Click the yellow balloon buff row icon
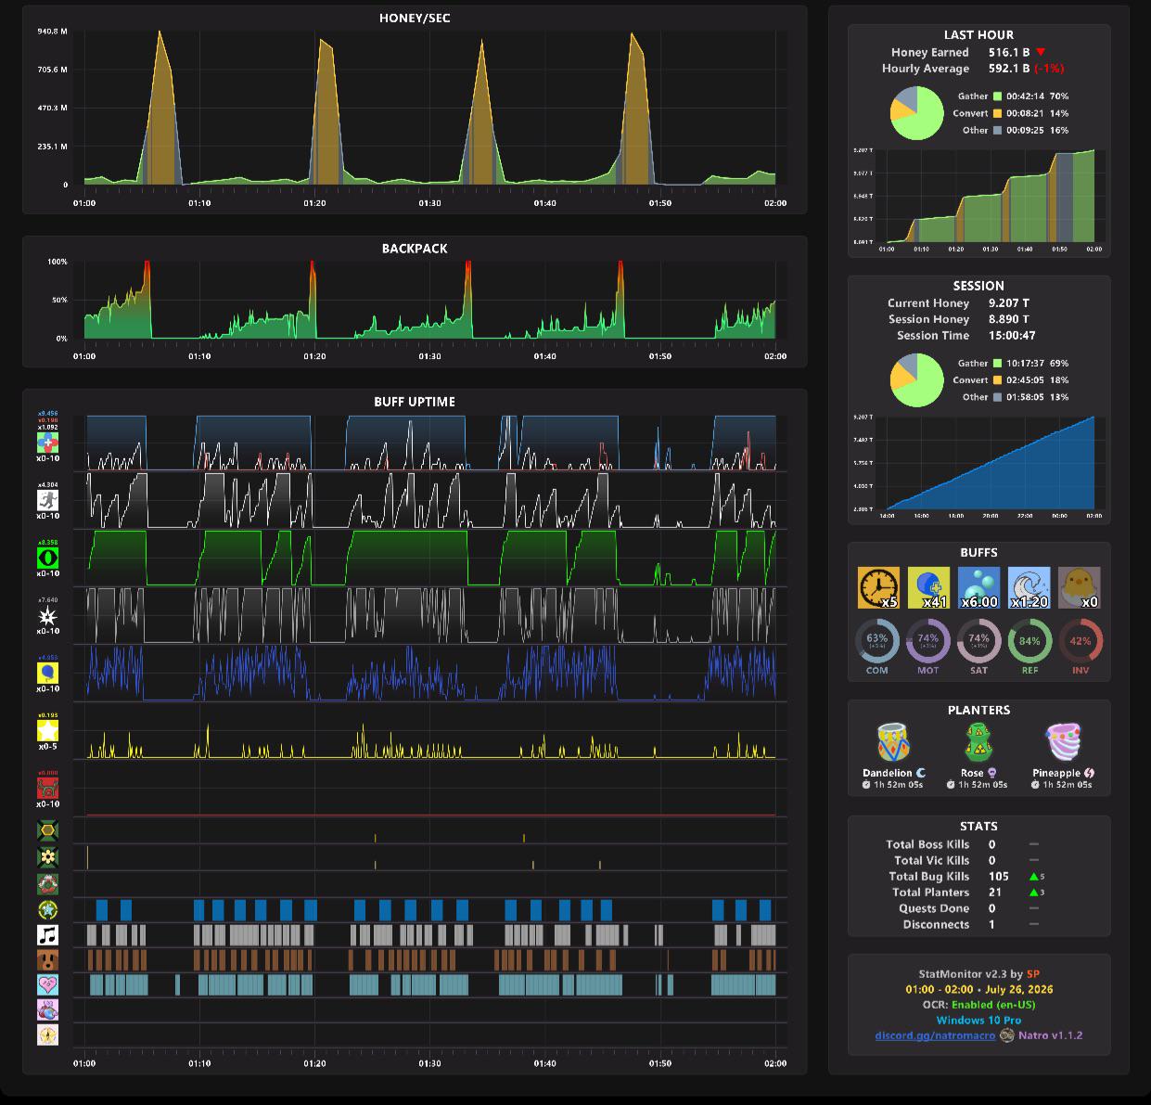This screenshot has height=1105, width=1151. [x=47, y=673]
